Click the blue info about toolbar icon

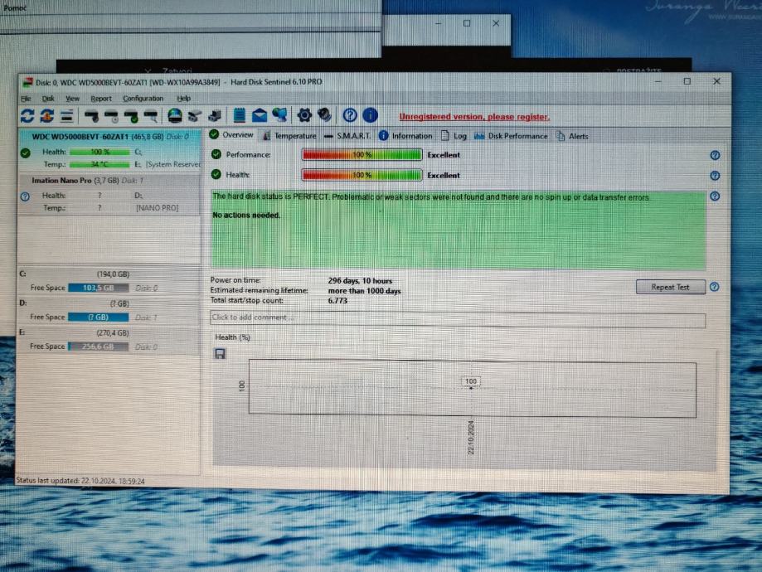pos(371,115)
